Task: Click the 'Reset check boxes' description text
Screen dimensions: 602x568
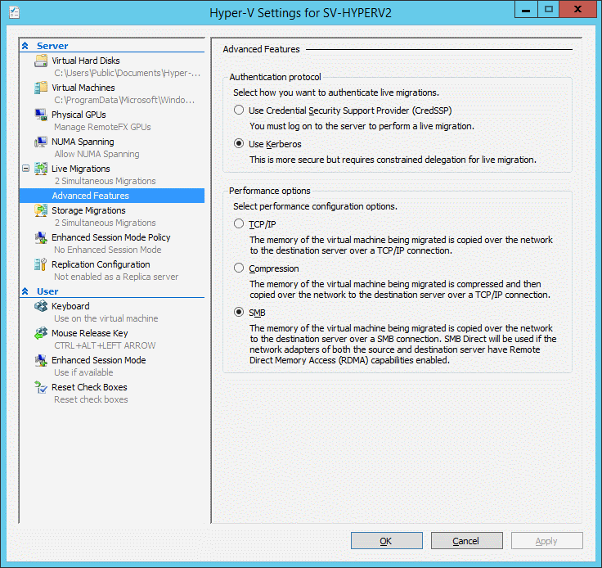Action: (x=91, y=399)
